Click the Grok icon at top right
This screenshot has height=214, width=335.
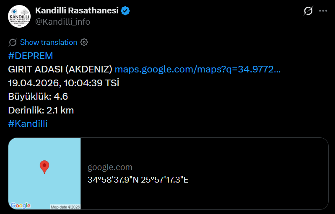coord(308,11)
